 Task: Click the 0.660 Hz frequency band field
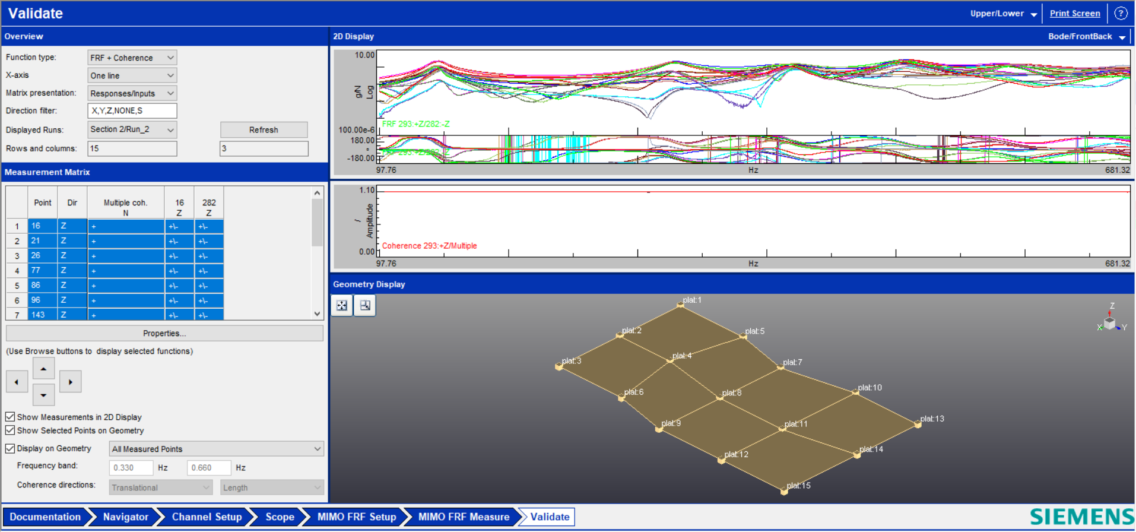[209, 467]
